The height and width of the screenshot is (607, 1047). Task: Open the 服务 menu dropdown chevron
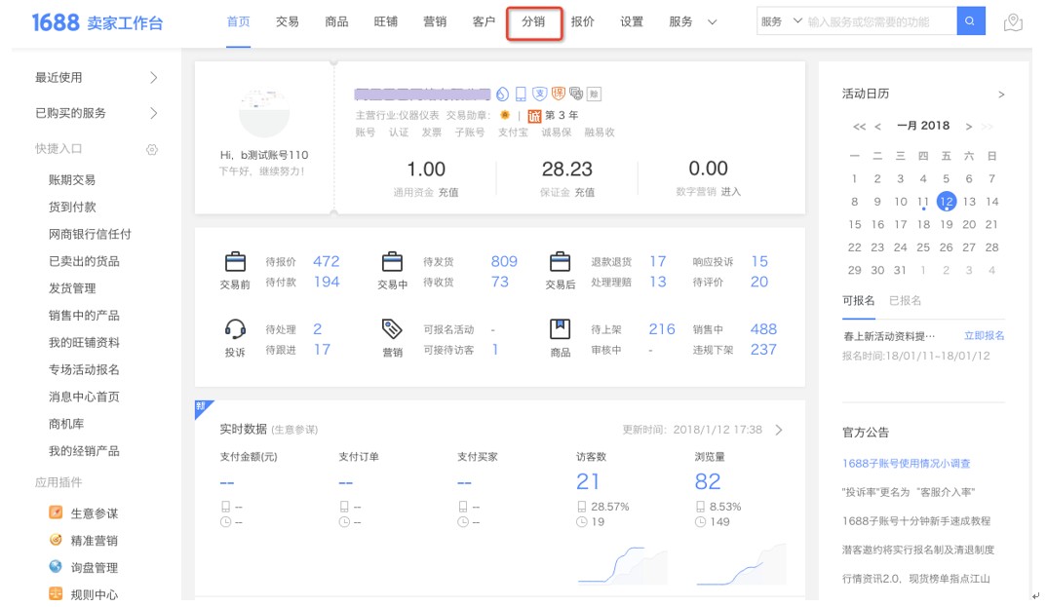[x=713, y=22]
